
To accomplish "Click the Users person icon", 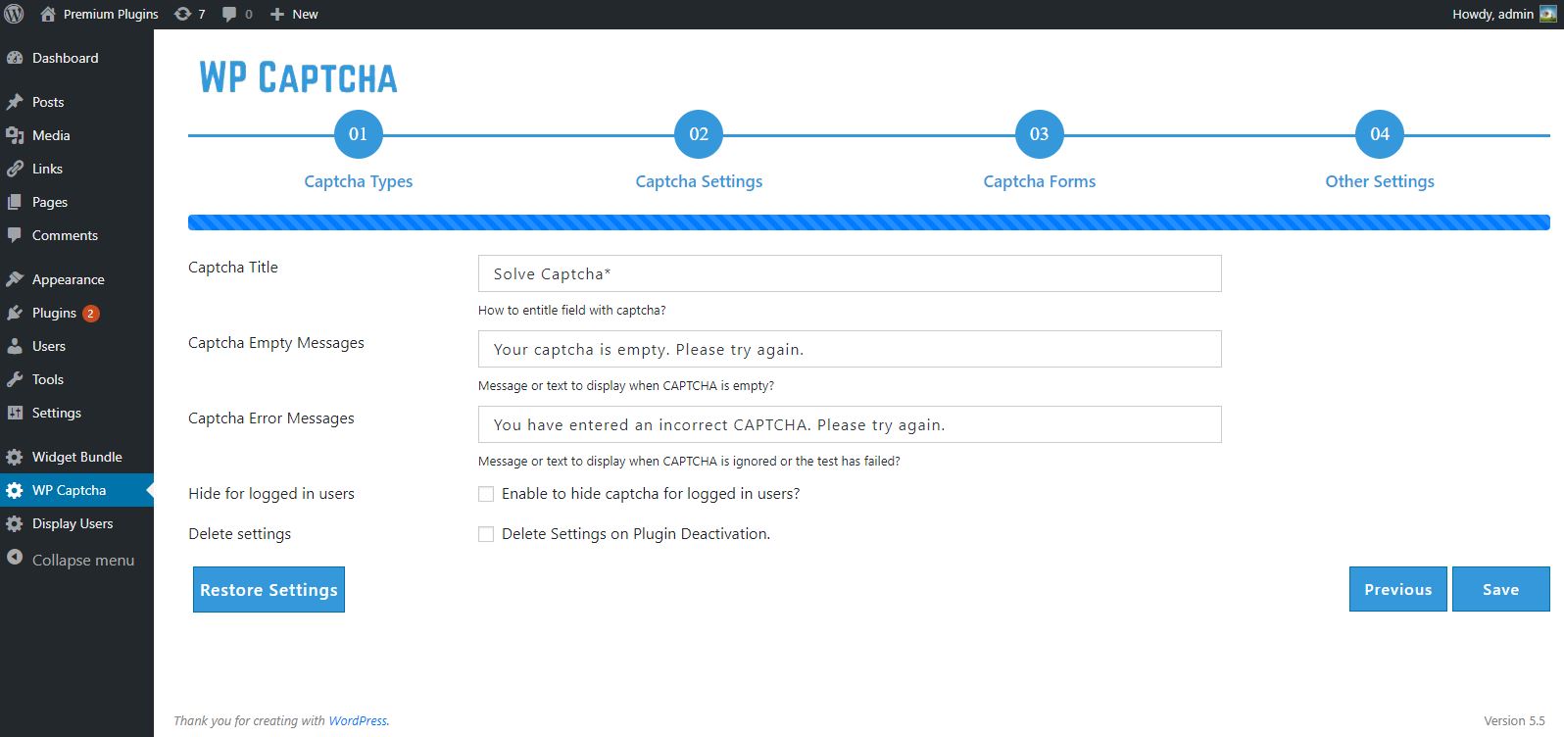I will 15,346.
